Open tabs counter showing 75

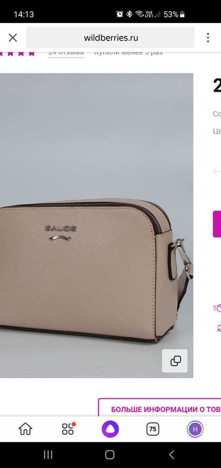[x=152, y=429]
